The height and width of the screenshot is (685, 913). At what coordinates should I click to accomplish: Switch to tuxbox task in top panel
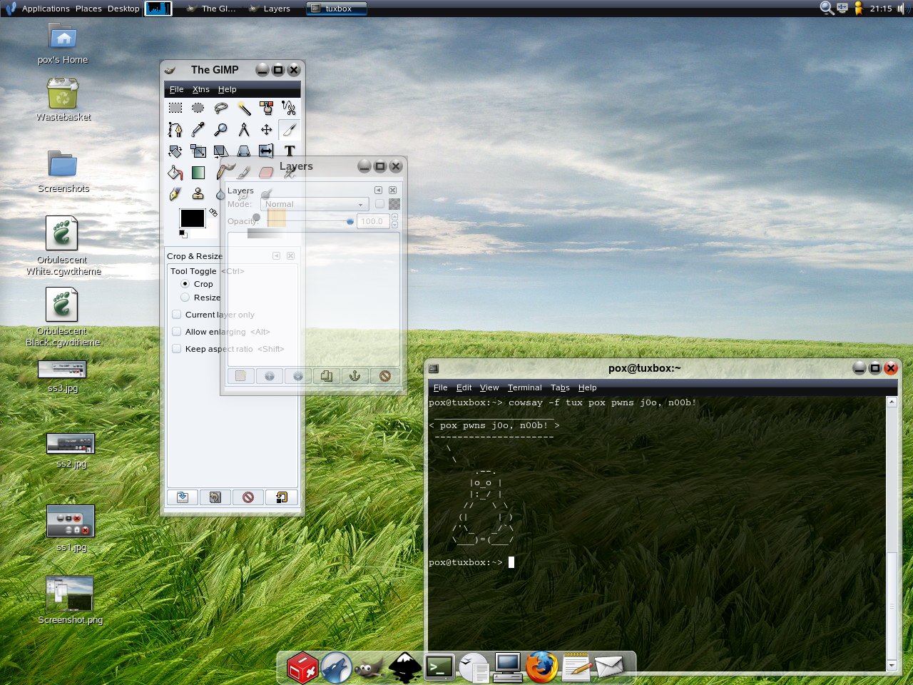pos(337,9)
